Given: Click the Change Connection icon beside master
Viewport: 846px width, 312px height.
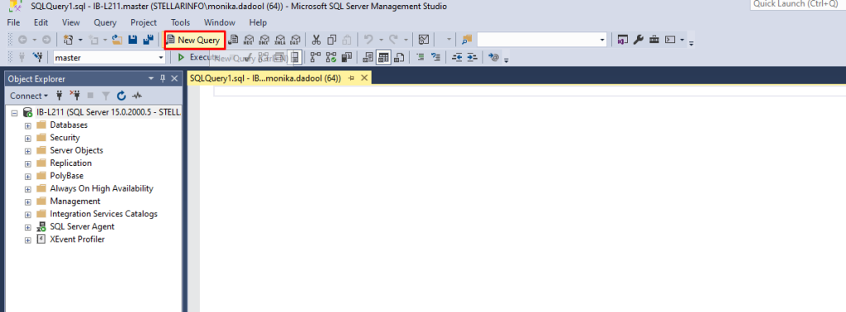Looking at the screenshot, I should (x=37, y=57).
